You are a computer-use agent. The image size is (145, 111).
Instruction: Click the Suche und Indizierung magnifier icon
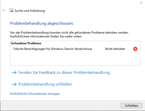pyautogui.click(x=11, y=10)
